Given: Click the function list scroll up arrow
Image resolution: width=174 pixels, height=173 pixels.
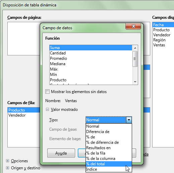Looking at the screenshot, I should 135,48.
